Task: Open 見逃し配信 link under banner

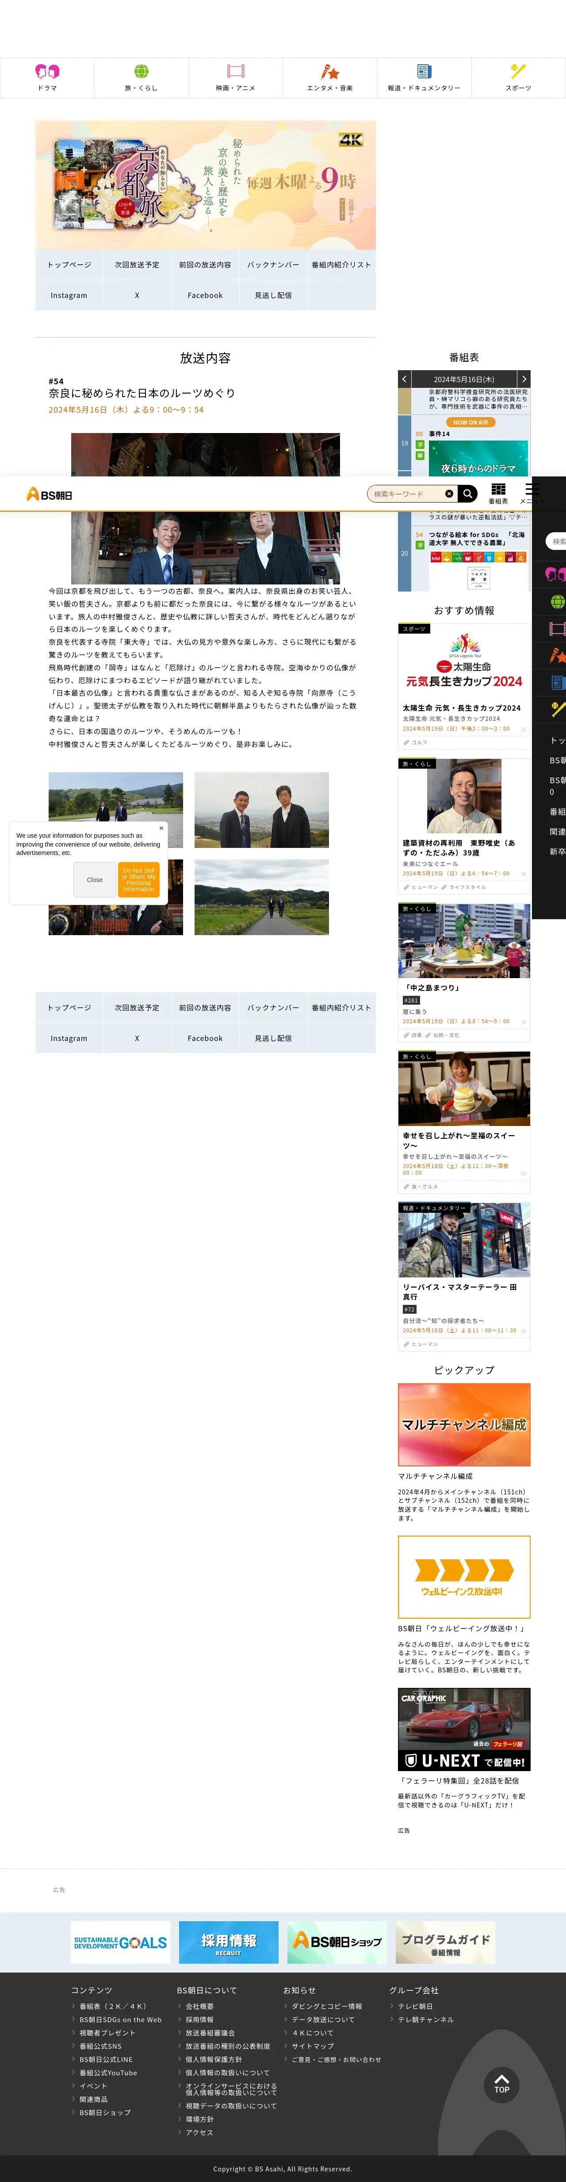Action: (x=273, y=296)
